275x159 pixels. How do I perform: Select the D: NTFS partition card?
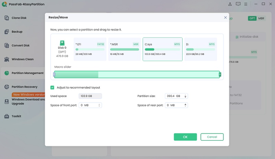click(x=201, y=49)
